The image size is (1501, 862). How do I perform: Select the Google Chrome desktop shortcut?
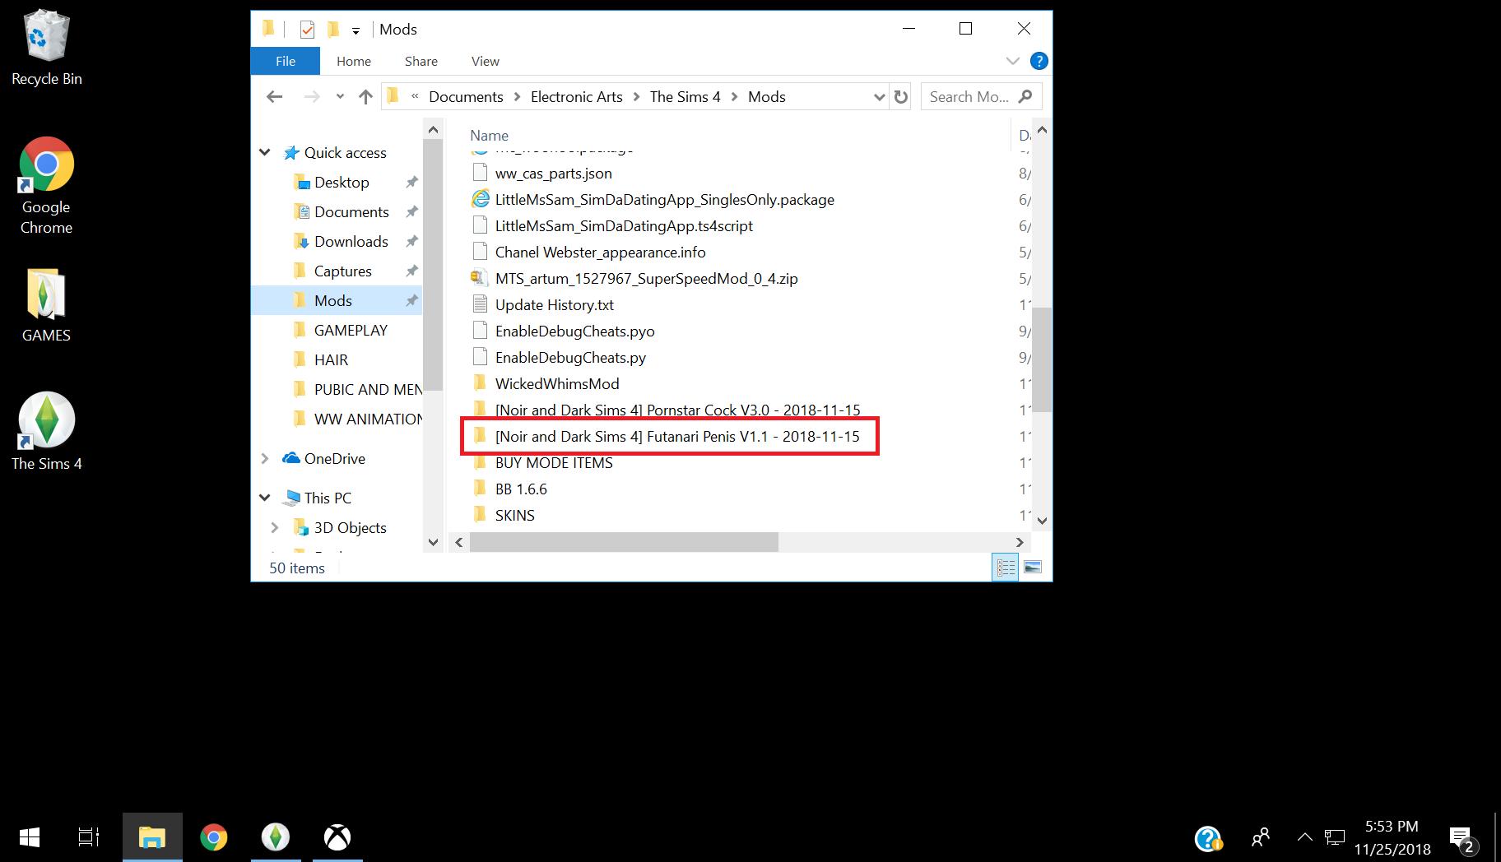click(x=46, y=186)
